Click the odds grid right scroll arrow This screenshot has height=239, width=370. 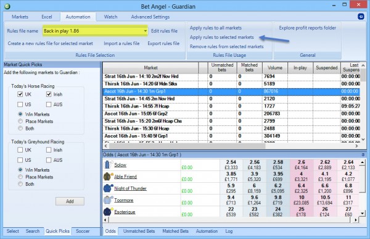[356, 220]
